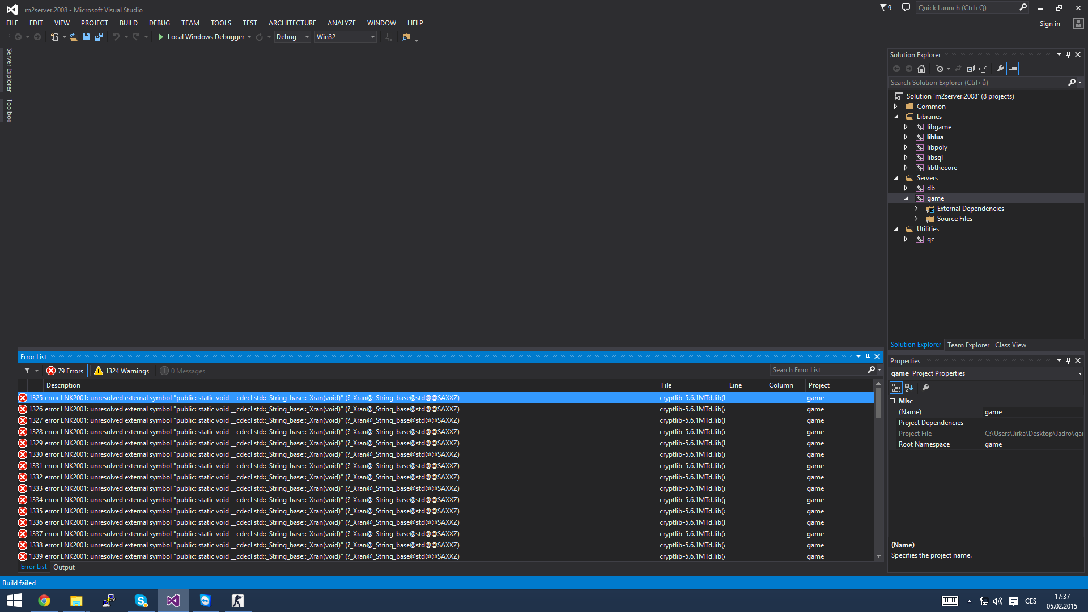The width and height of the screenshot is (1088, 612).
Task: Switch to the Class View tab
Action: [x=1010, y=345]
